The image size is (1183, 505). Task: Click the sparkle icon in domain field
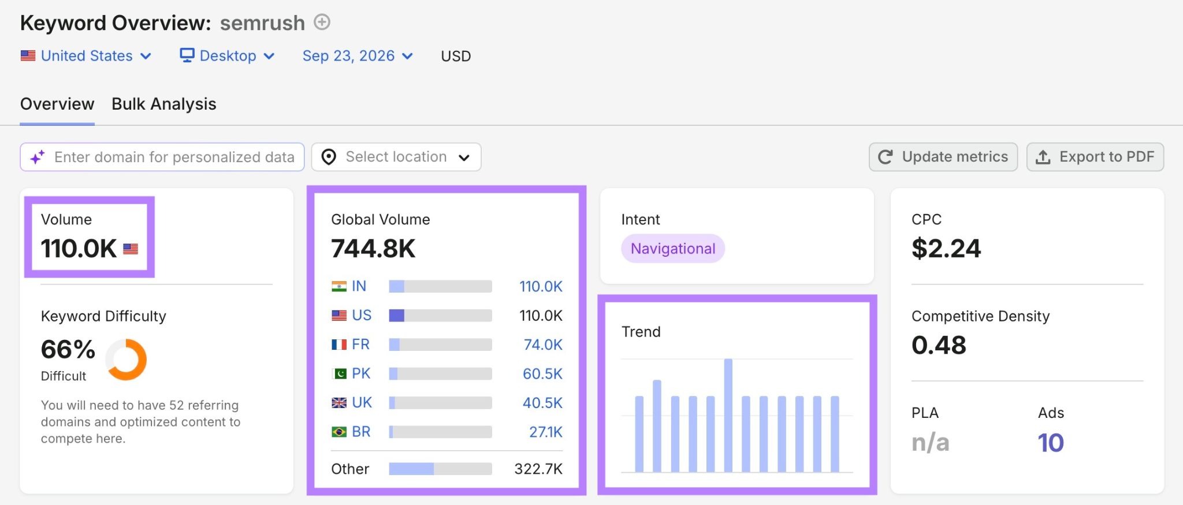(x=38, y=157)
